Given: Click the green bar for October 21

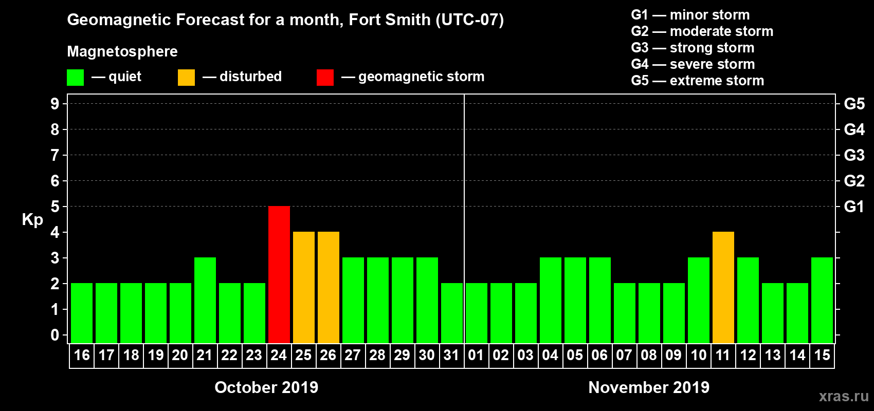Looking at the screenshot, I should coord(205,301).
